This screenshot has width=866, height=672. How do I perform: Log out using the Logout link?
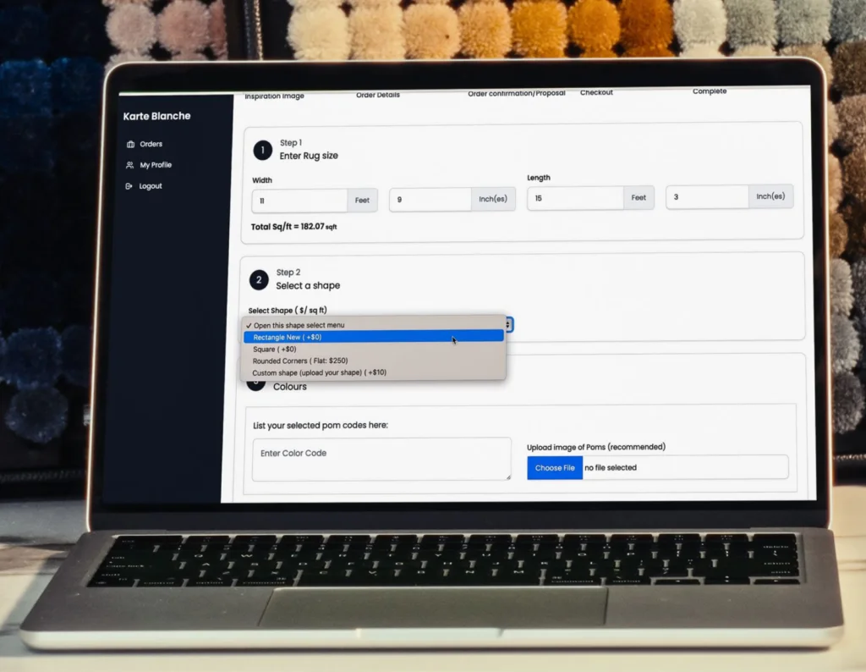click(x=151, y=186)
